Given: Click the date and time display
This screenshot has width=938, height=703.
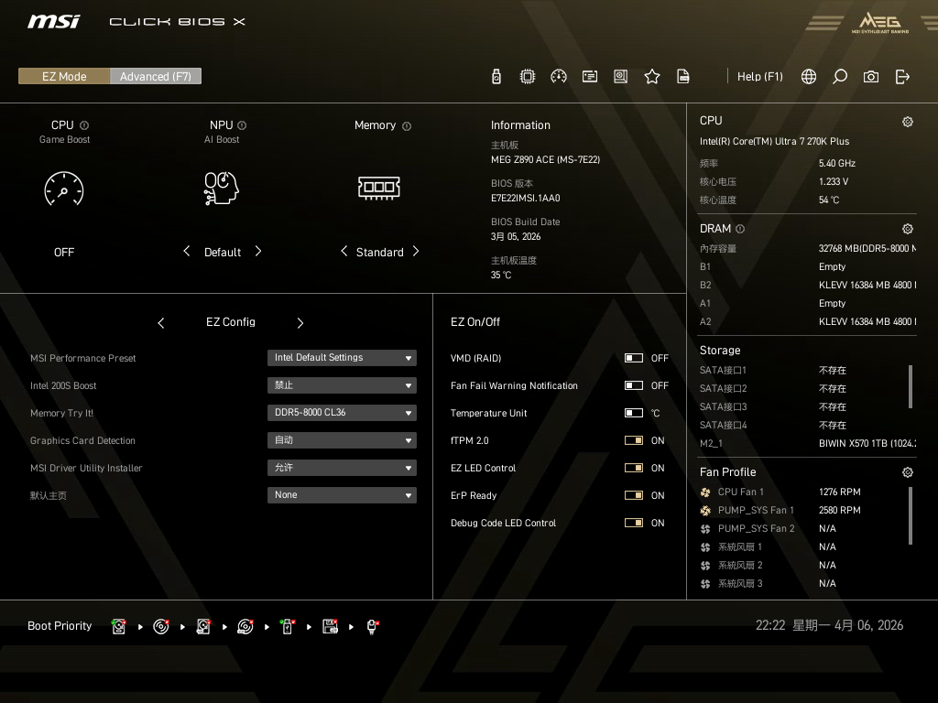Looking at the screenshot, I should click(x=829, y=625).
